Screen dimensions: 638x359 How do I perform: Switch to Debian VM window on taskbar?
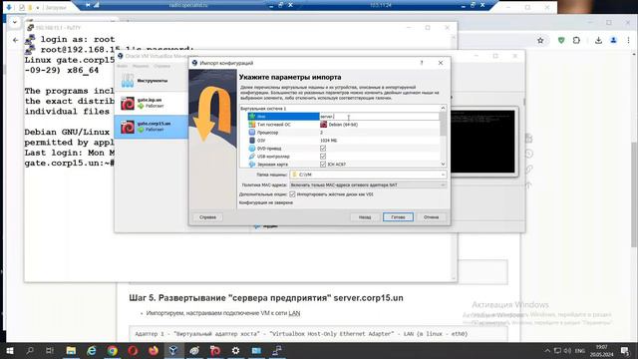pyautogui.click(x=215, y=350)
